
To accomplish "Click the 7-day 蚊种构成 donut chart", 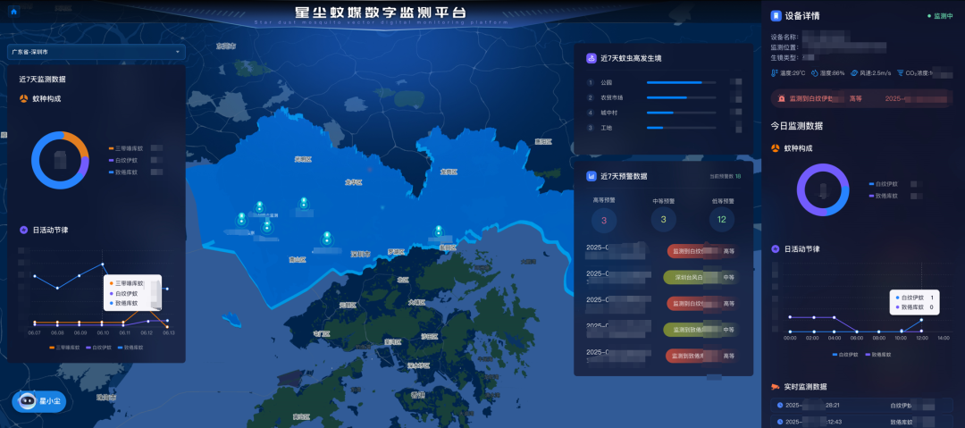I will pos(61,160).
